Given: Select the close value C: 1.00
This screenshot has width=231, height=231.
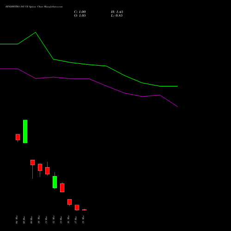Looking at the screenshot, I should (x=80, y=12).
